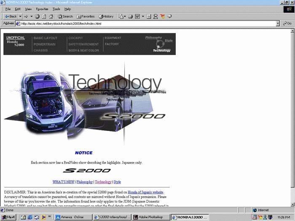Open the address bar dropdown list
295x221 pixels.
coord(278,23)
